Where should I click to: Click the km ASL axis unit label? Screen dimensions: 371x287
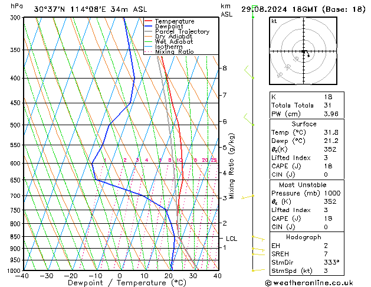[226, 10]
